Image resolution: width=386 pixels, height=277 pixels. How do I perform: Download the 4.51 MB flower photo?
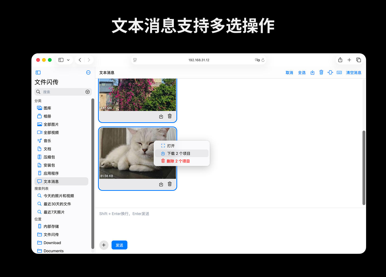161,116
